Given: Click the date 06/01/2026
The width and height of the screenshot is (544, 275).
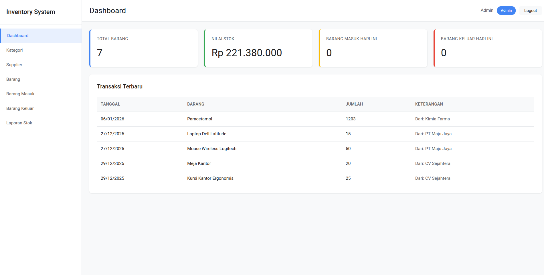Looking at the screenshot, I should 112,119.
